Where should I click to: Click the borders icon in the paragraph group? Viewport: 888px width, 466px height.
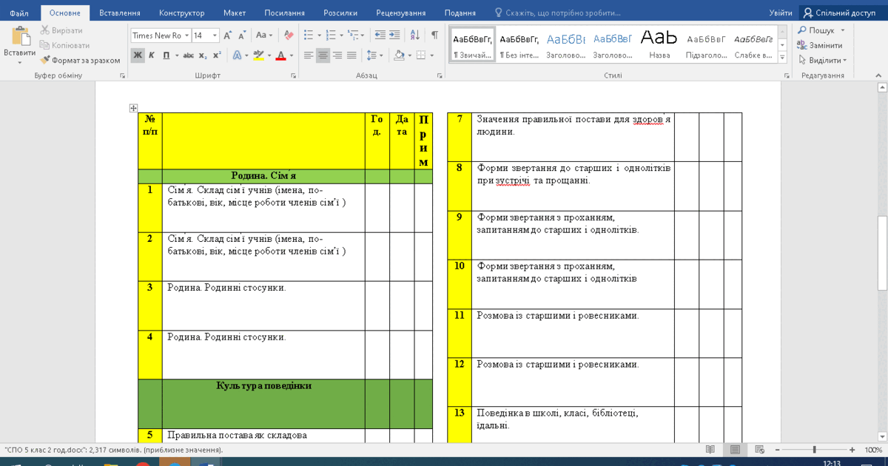pos(421,55)
